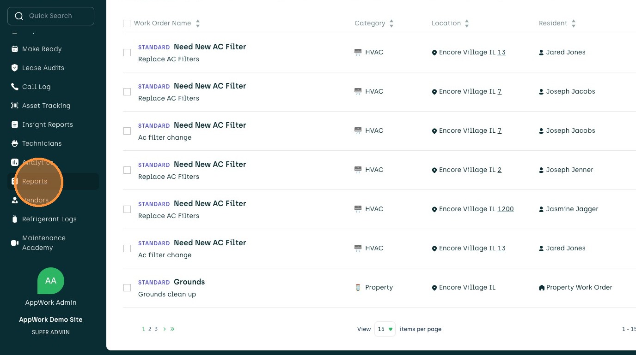Click the Asset Tracking barcode icon
This screenshot has width=636, height=355.
pos(15,106)
